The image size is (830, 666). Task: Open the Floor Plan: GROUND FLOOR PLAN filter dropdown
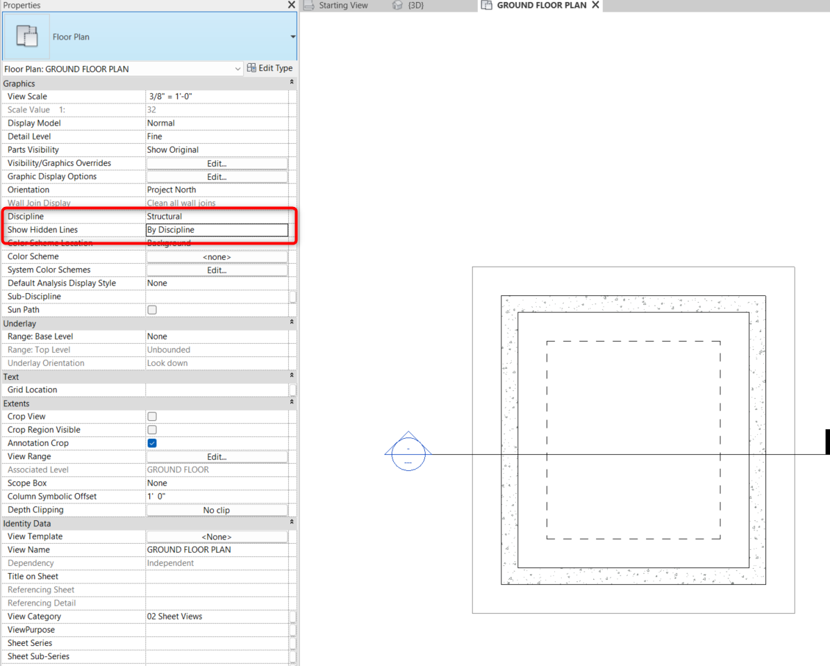pos(238,68)
